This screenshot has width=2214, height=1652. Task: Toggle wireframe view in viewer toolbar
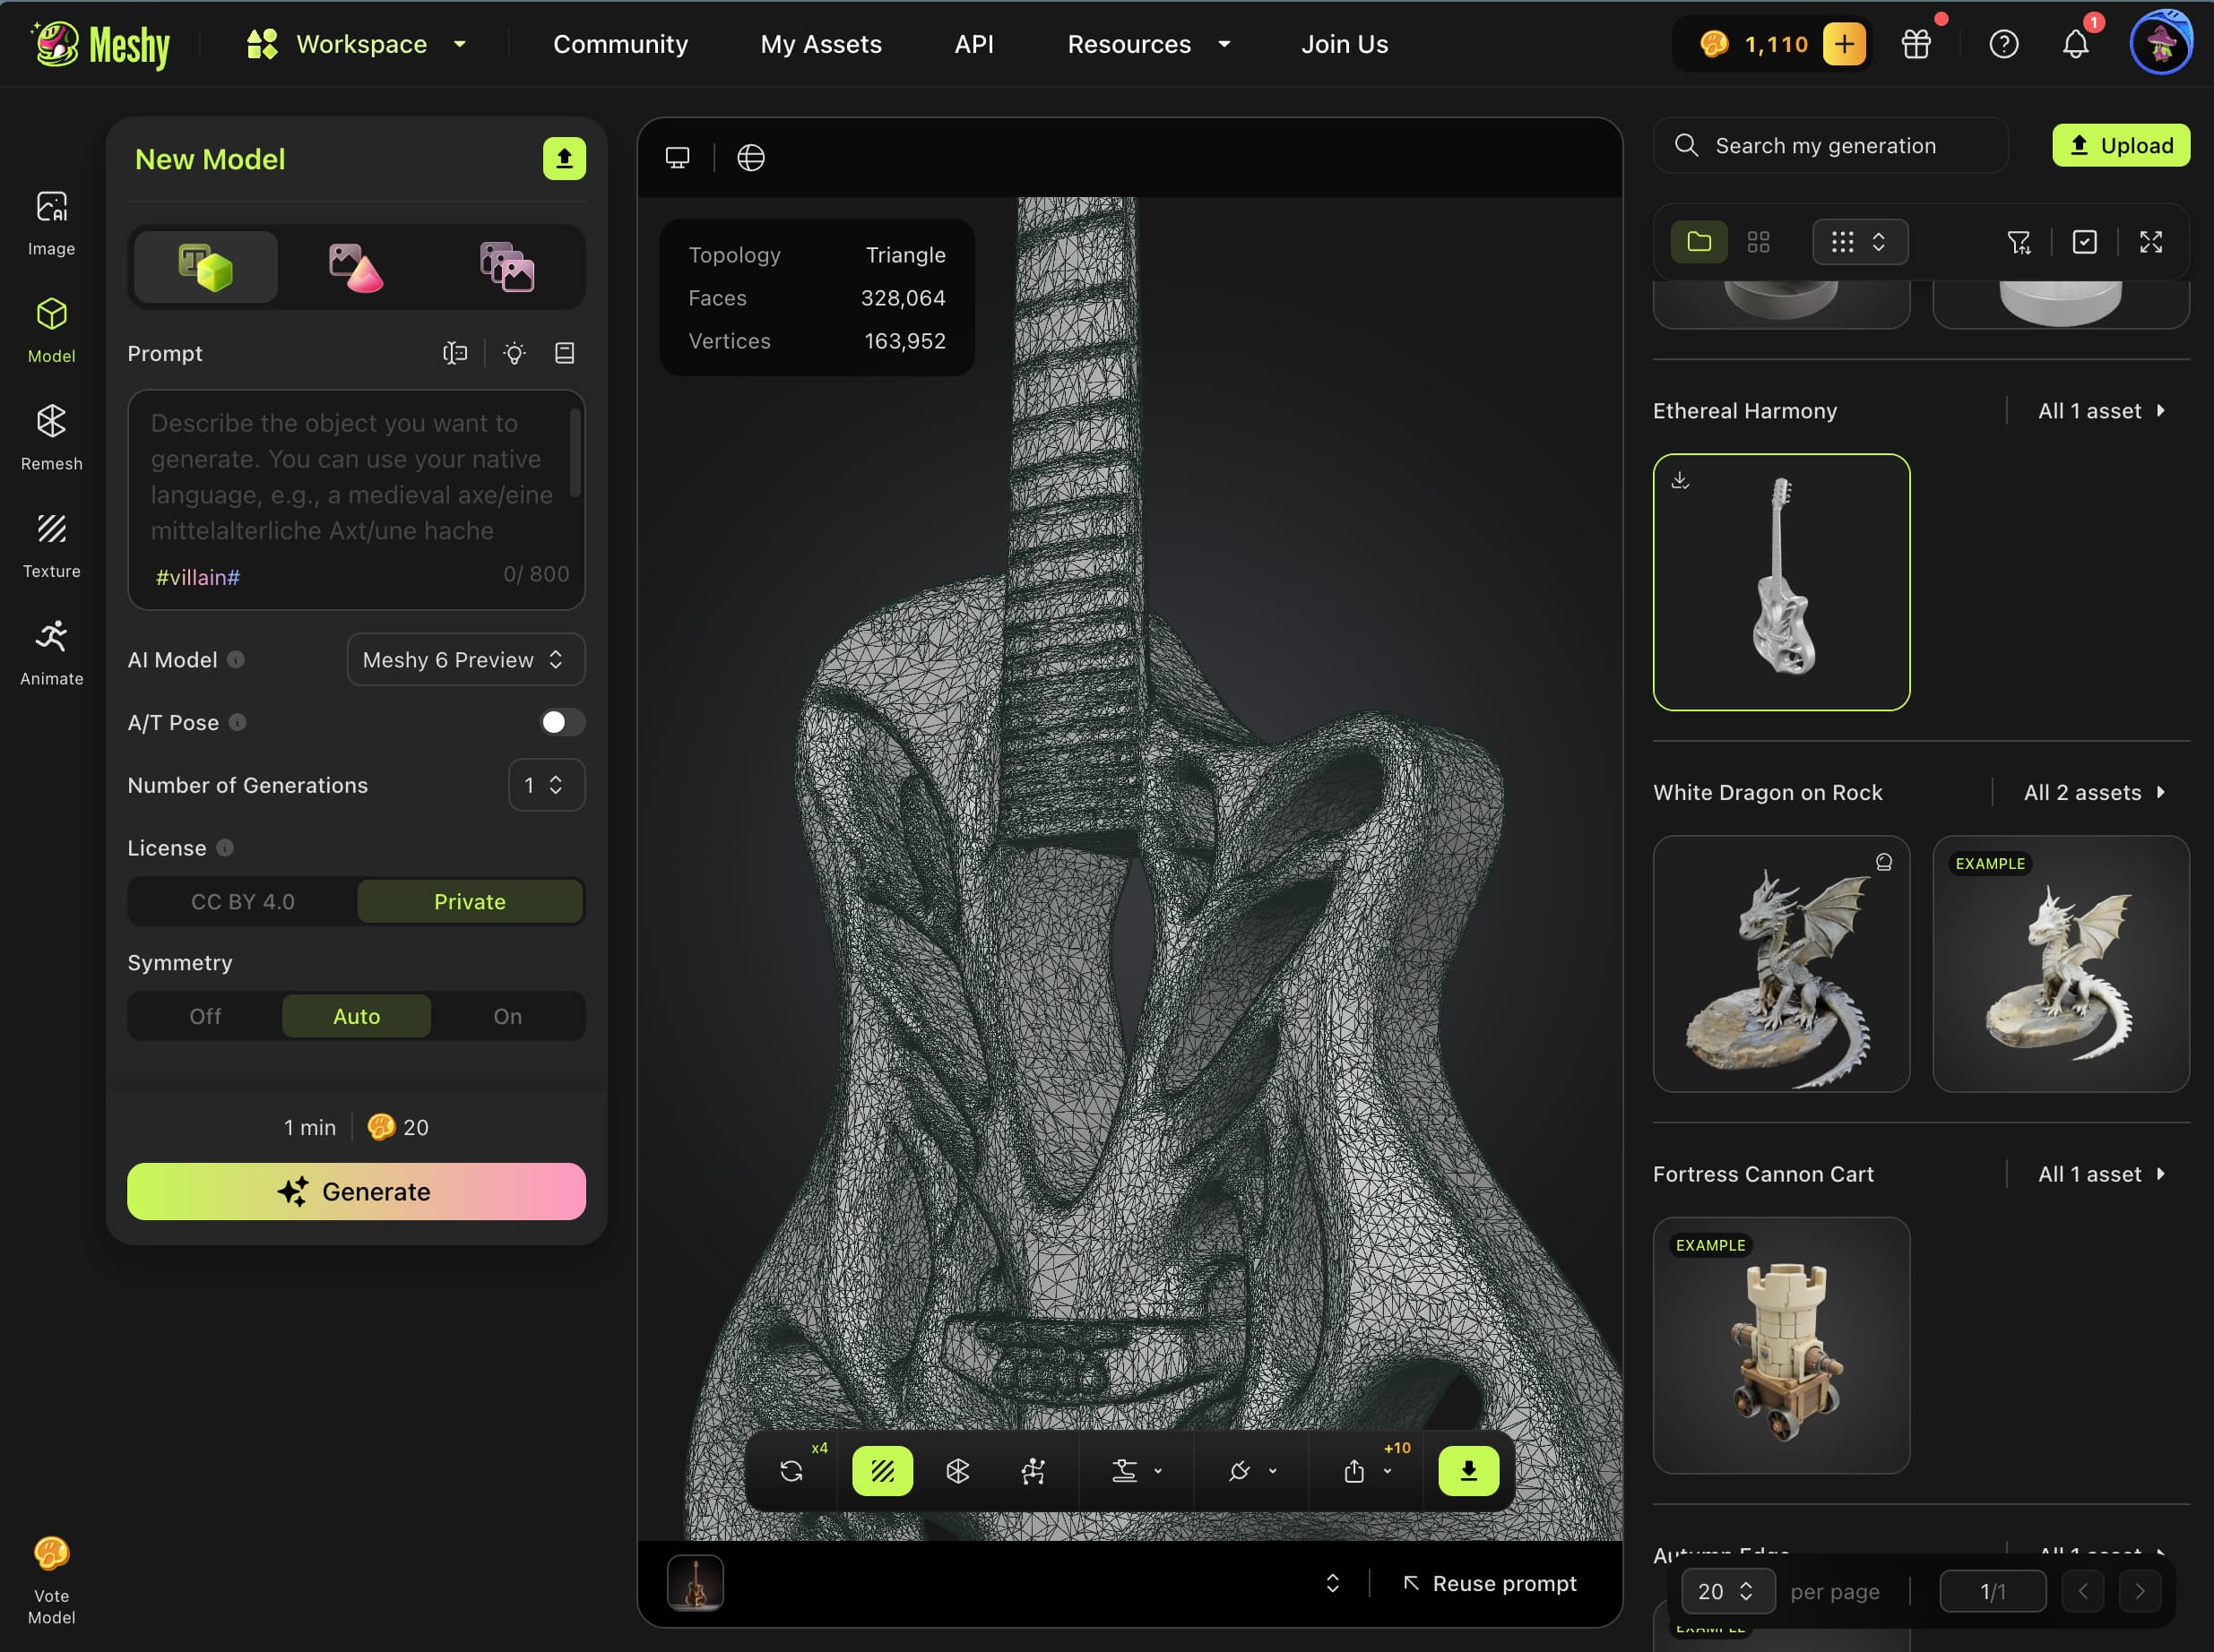881,1470
